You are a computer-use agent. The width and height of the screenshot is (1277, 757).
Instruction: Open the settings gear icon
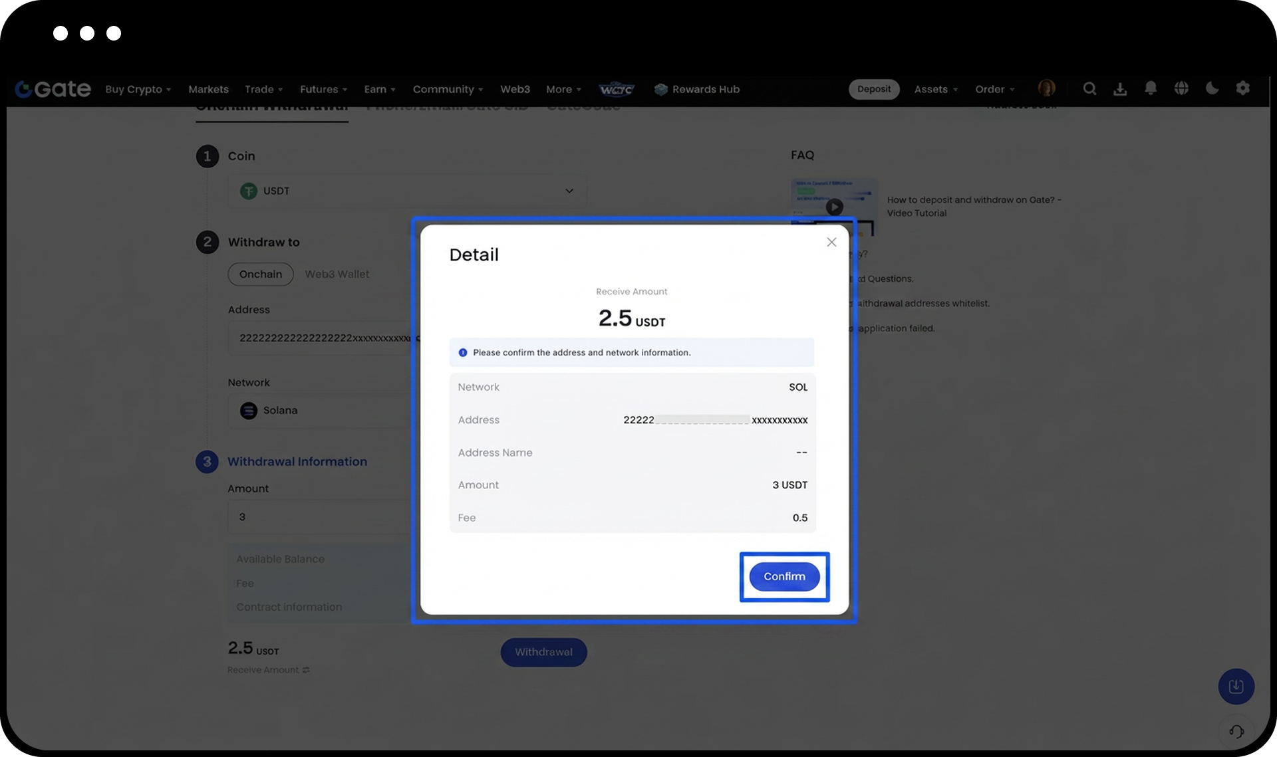1242,88
